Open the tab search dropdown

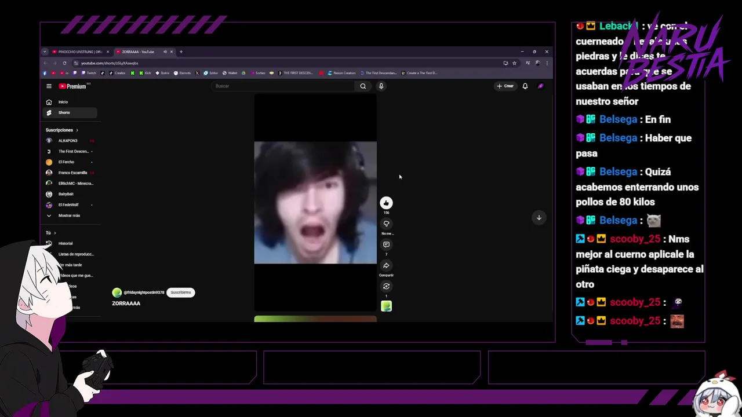45,52
